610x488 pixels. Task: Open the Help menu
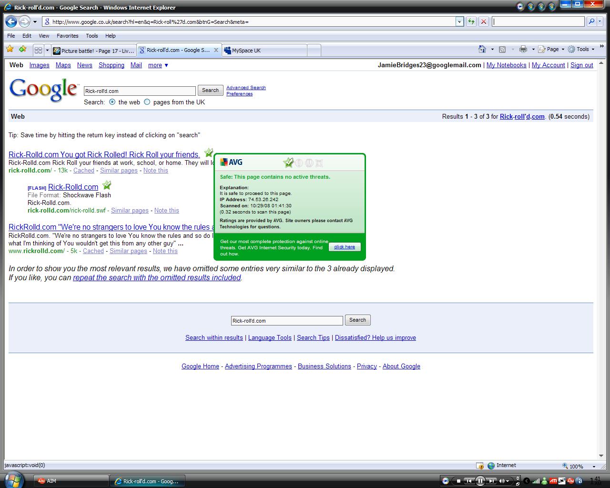click(110, 36)
